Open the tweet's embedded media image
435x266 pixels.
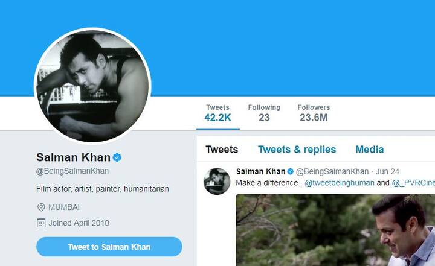click(335, 230)
